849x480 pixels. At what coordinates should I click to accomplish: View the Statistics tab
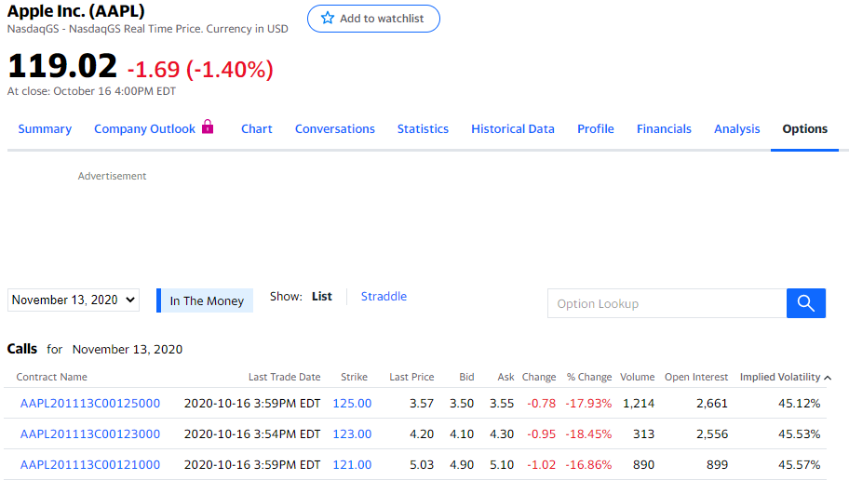pos(423,129)
